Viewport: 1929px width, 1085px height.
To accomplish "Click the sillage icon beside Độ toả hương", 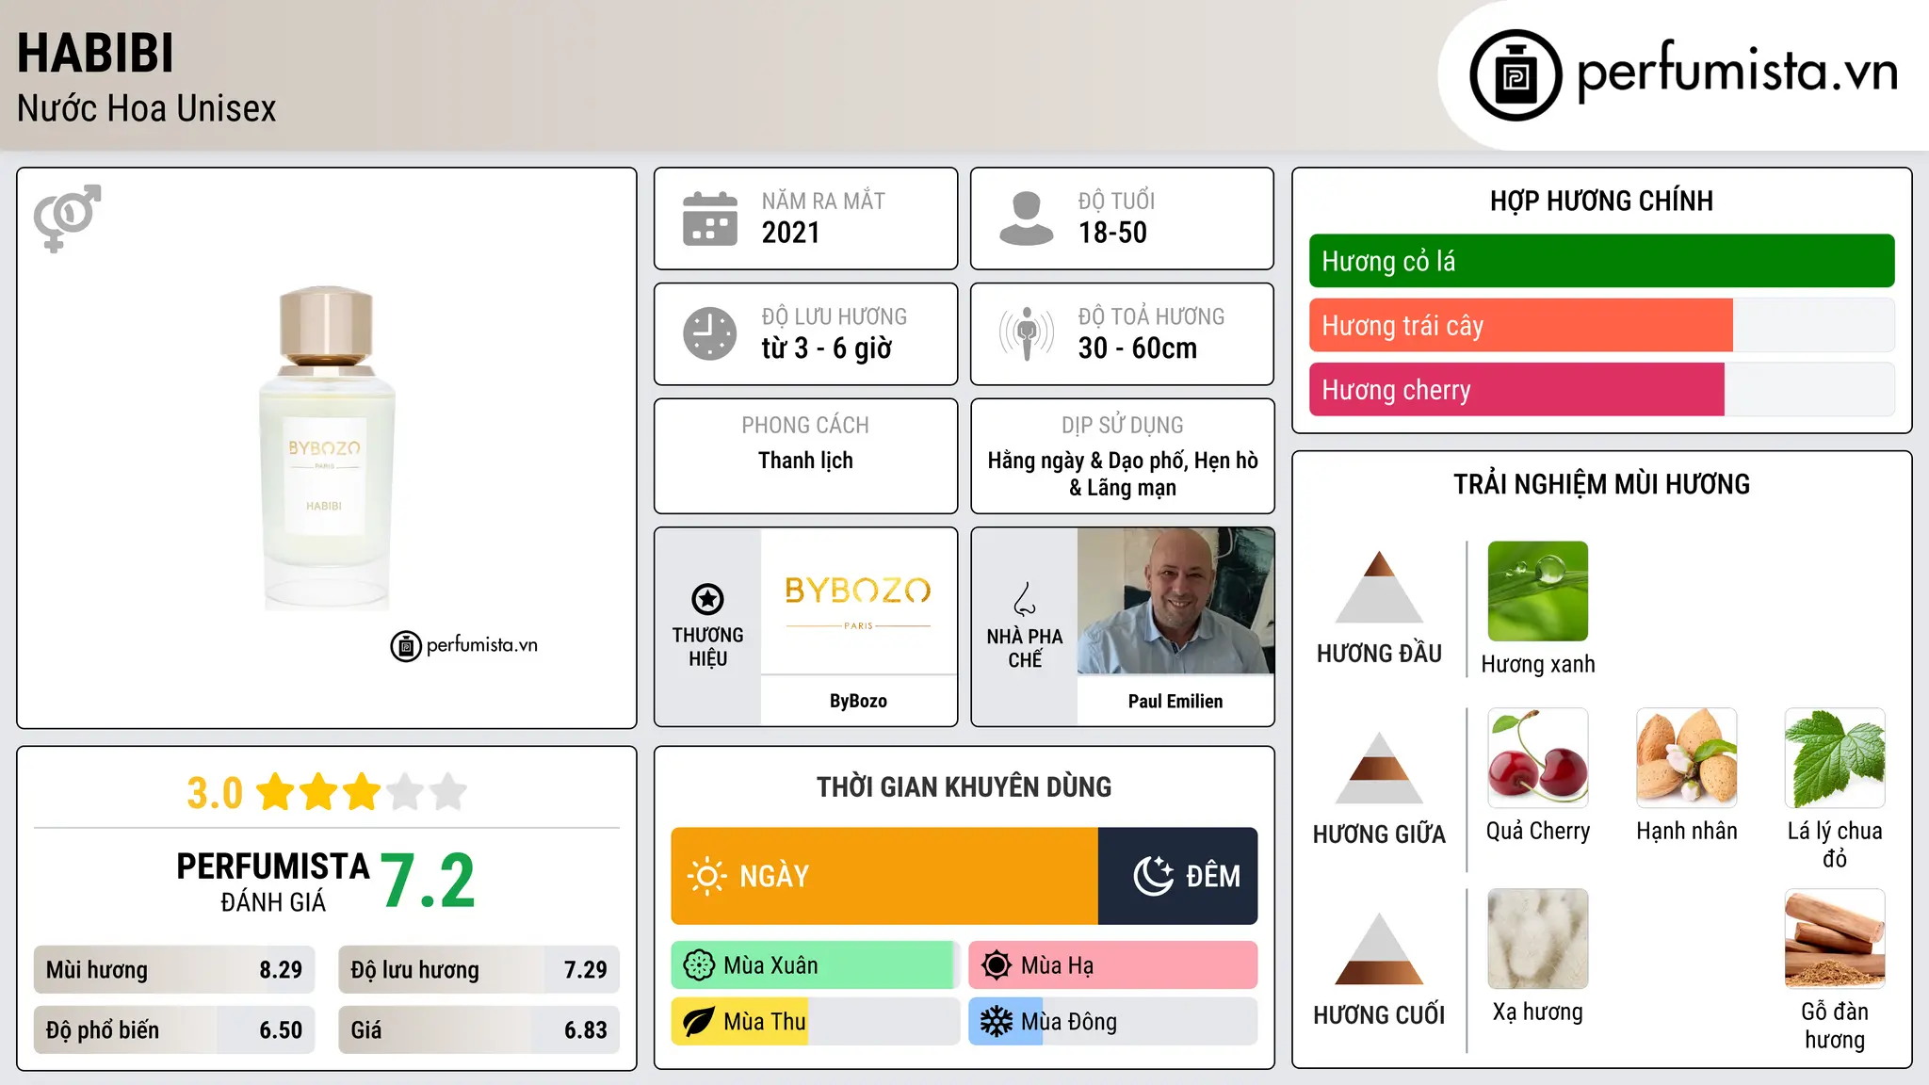I will pyautogui.click(x=1027, y=333).
